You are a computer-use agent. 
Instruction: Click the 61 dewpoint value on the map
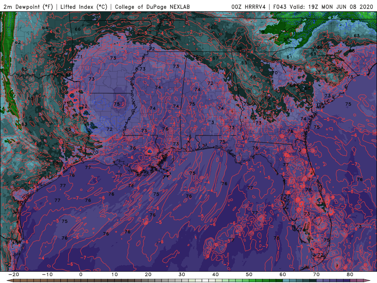289,57
